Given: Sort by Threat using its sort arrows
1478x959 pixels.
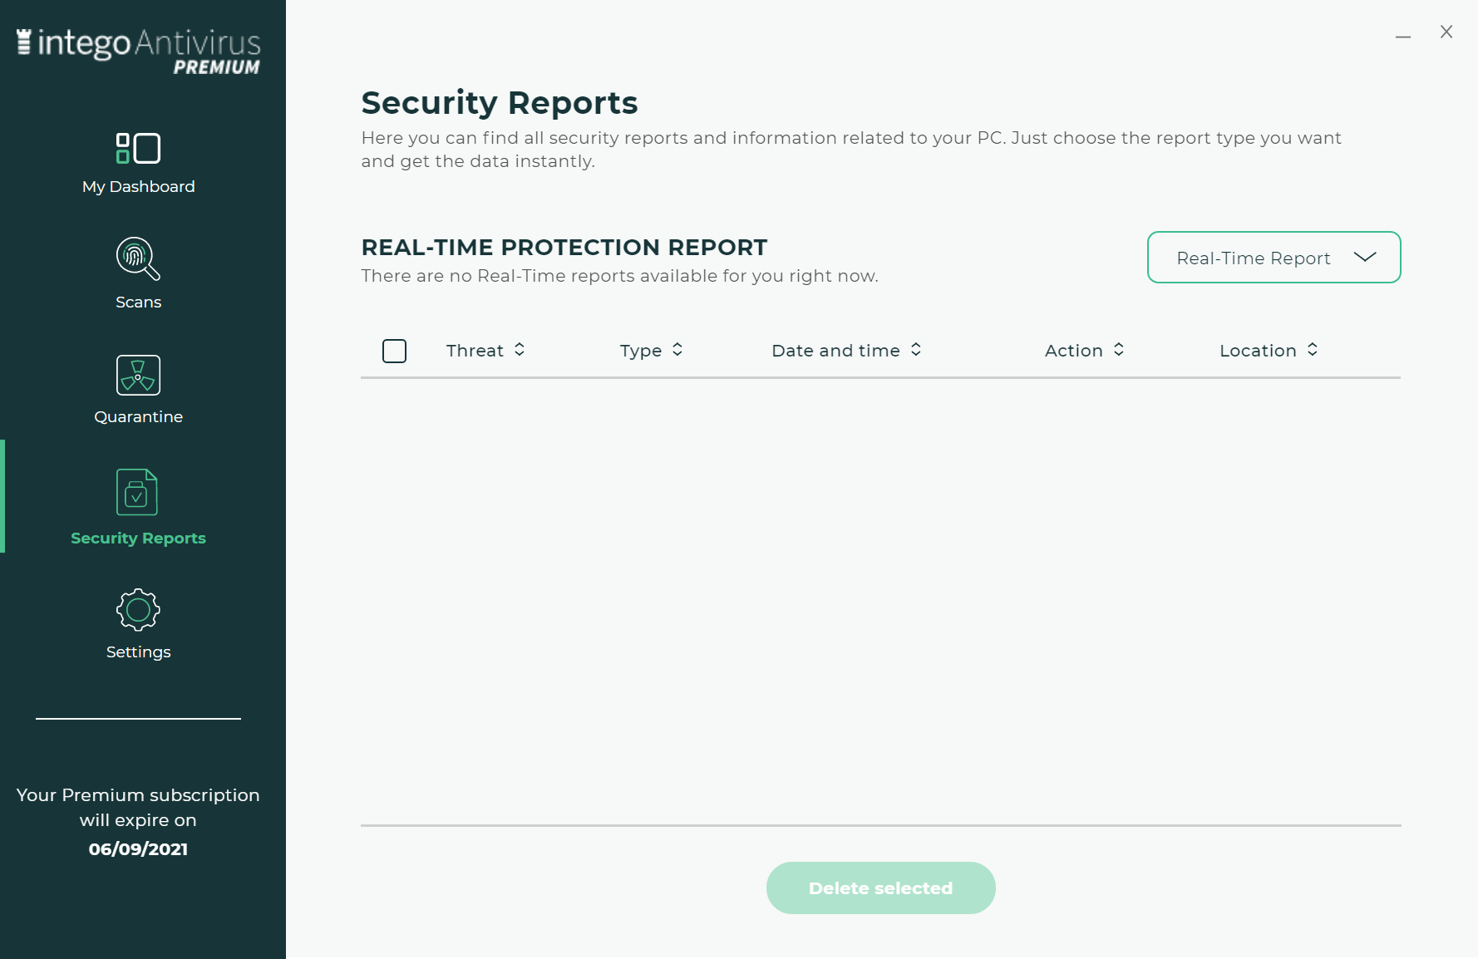Looking at the screenshot, I should coord(520,350).
